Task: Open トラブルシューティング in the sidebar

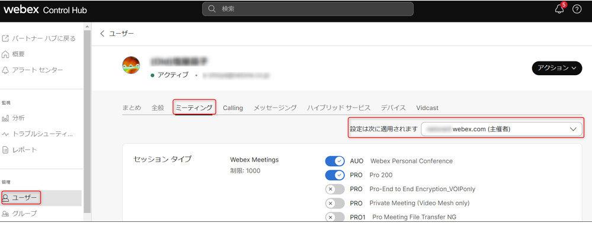Action: pyautogui.click(x=43, y=134)
